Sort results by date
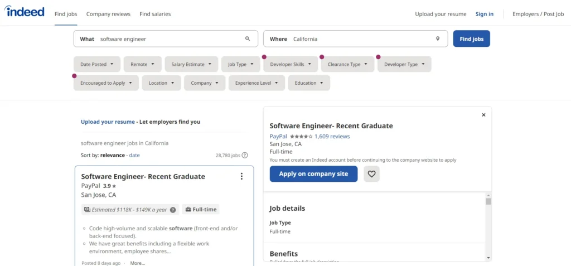 (x=134, y=155)
